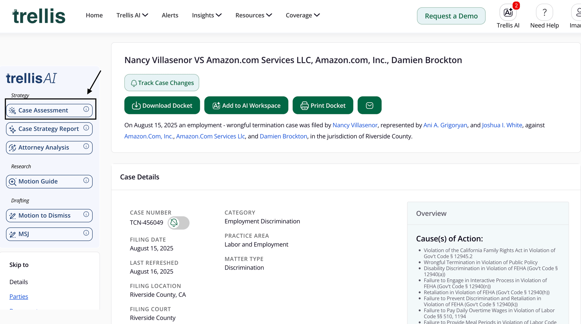Enable Track Case Changes
This screenshot has width=581, height=324.
point(162,83)
